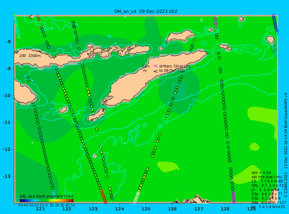Select the 'all 5.4 1.4 N=435' summary row
289x214 pixels.
268,207
